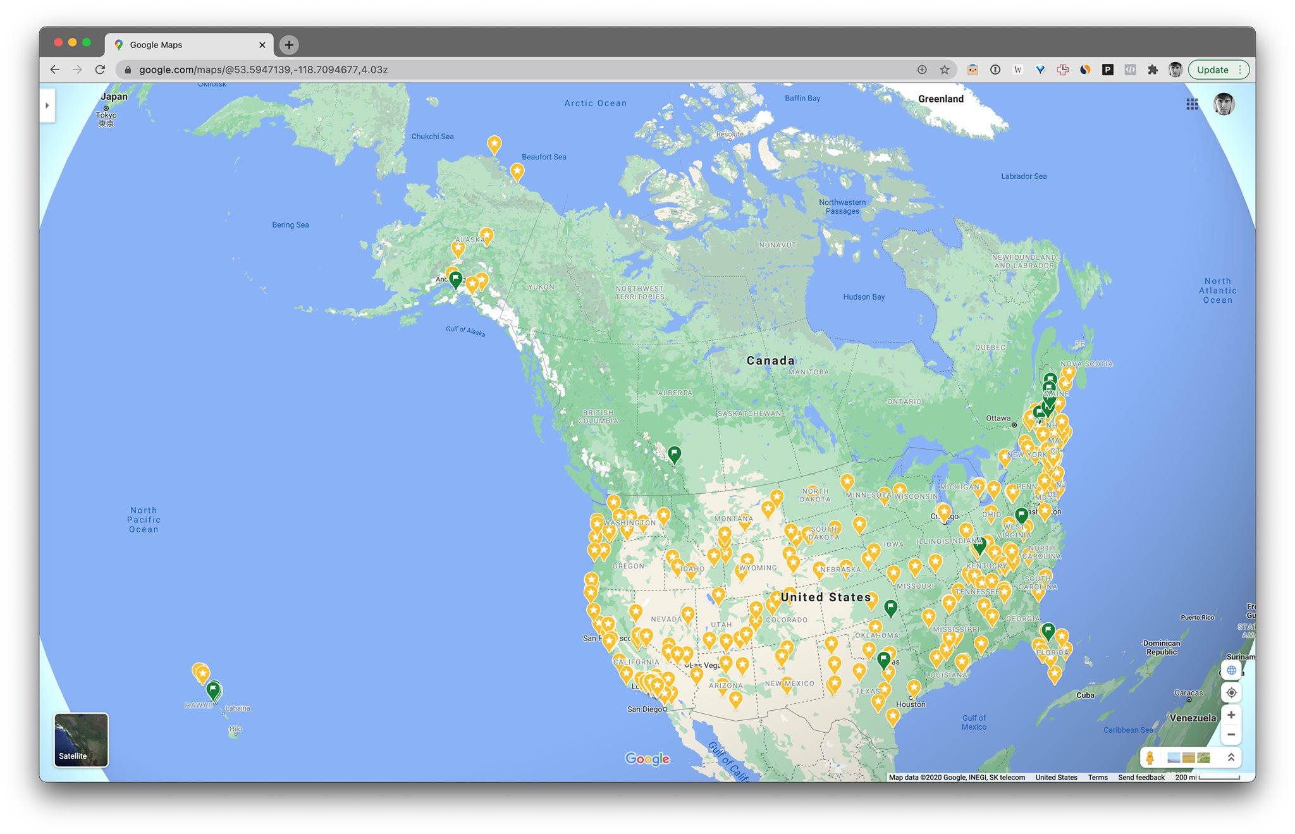Open the Google apps grid
Screen dimensions: 1295x834
click(x=1192, y=104)
